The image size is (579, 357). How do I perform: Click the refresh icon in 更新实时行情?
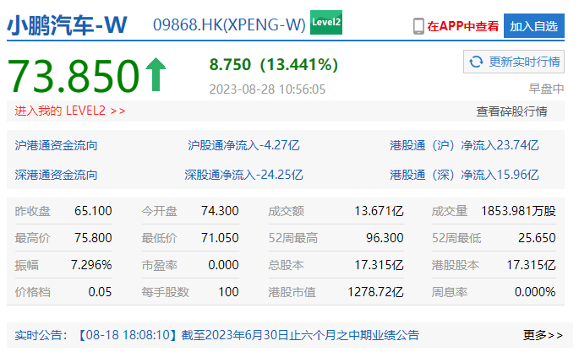point(476,62)
